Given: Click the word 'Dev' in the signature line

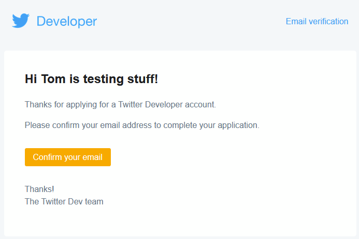Looking at the screenshot, I should (x=75, y=201).
